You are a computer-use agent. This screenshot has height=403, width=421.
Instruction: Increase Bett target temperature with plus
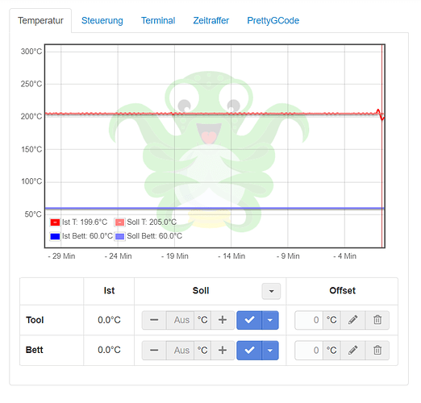pyautogui.click(x=223, y=350)
